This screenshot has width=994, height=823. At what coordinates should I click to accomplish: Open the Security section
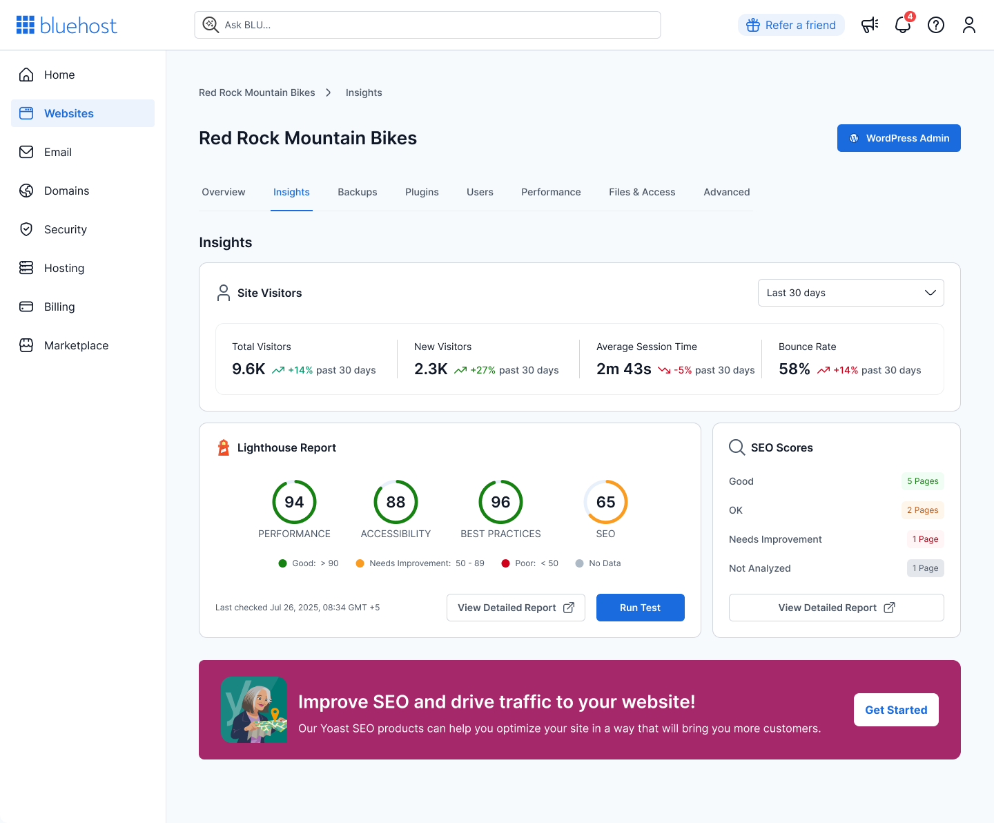(x=65, y=229)
